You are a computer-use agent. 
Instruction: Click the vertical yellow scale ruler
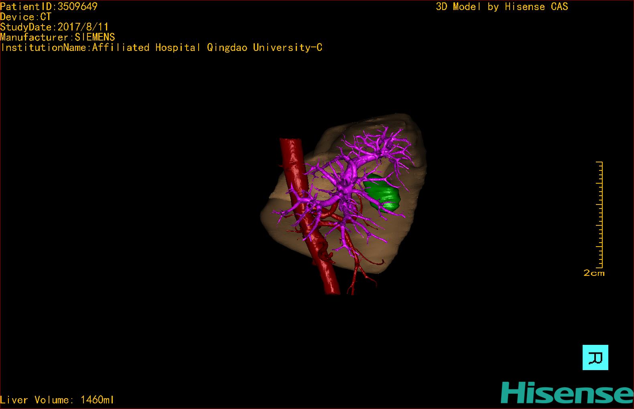coord(599,215)
